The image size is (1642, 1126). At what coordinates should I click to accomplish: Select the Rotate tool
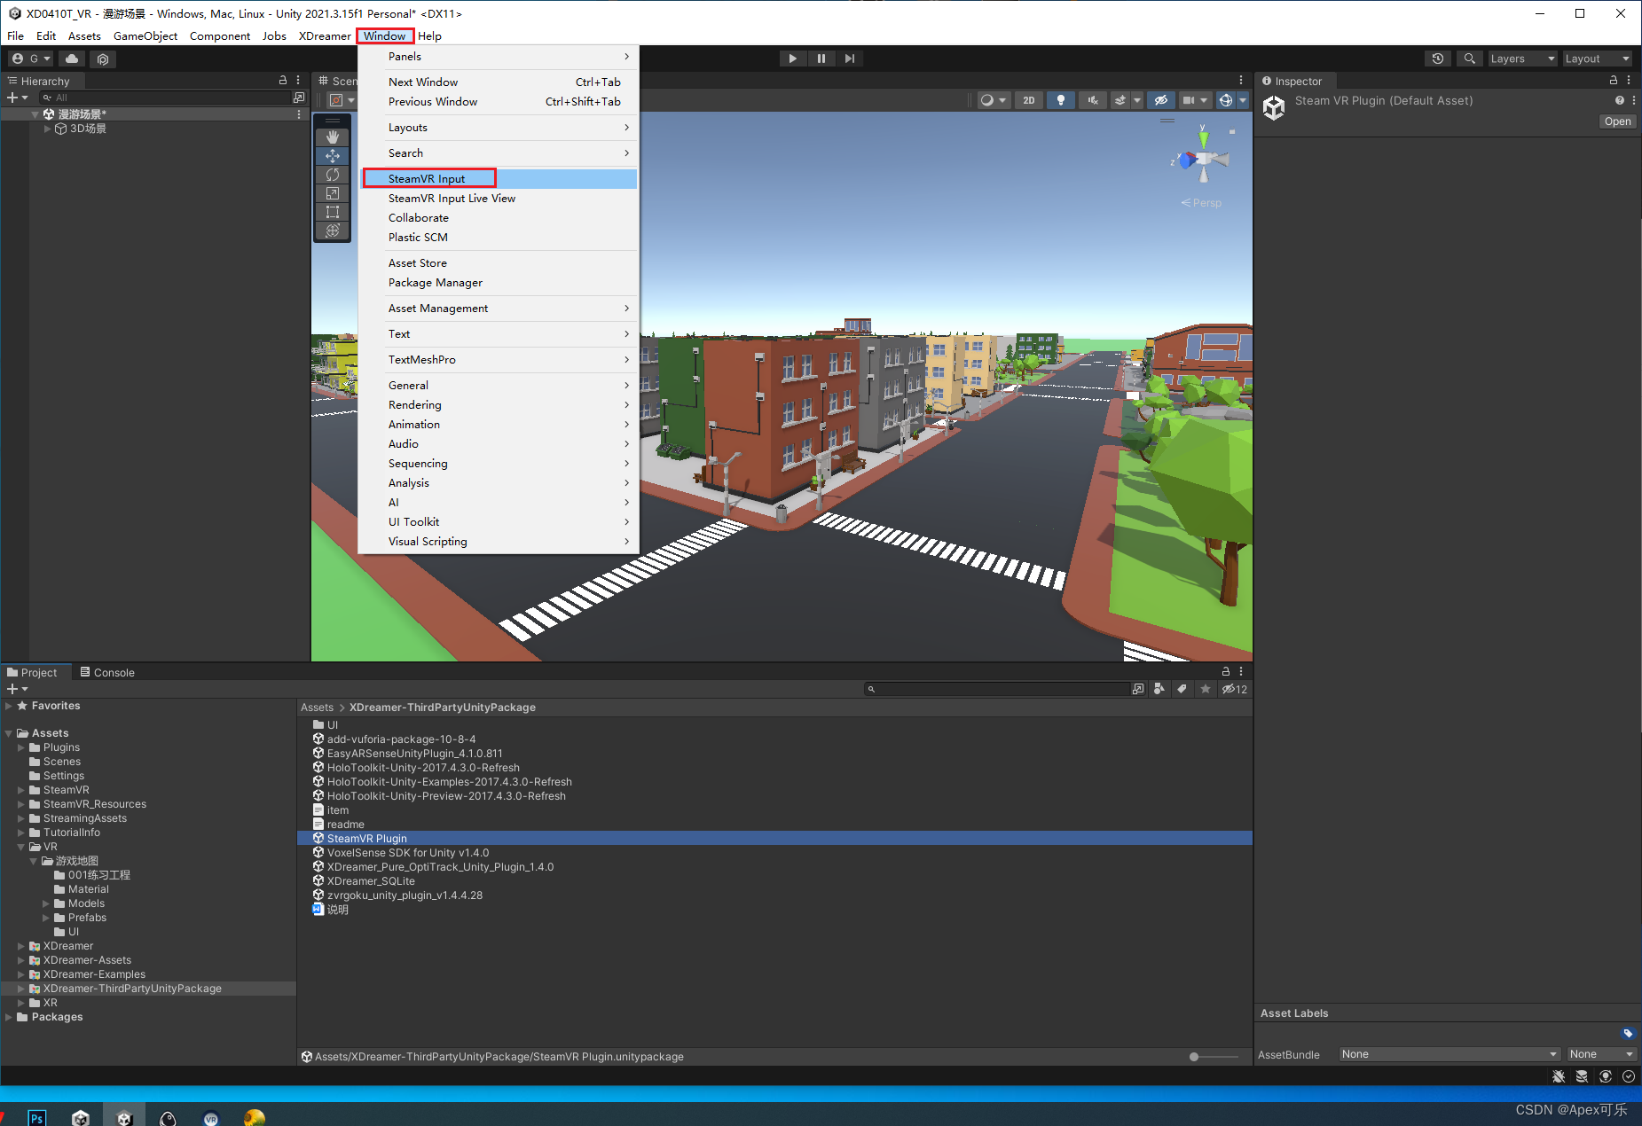[333, 175]
